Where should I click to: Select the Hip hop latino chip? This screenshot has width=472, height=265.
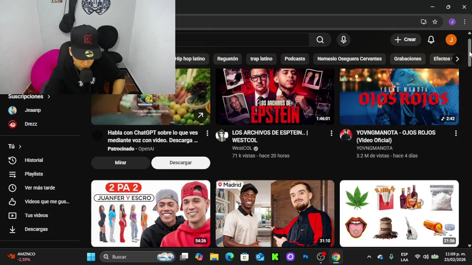(190, 59)
